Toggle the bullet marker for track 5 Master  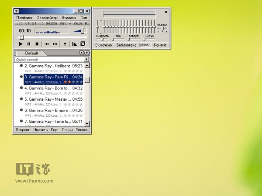point(21,99)
